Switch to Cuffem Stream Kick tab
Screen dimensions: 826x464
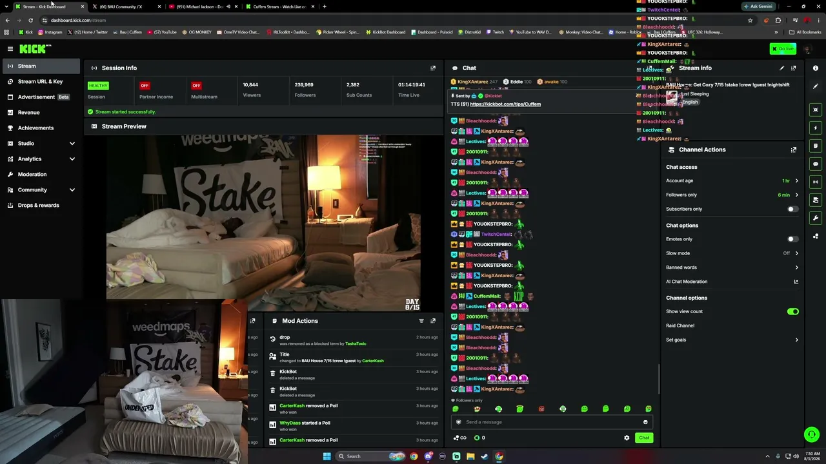coord(279,6)
